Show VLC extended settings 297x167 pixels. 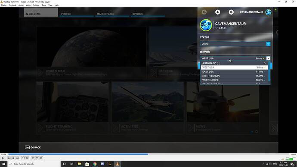(x=27, y=158)
